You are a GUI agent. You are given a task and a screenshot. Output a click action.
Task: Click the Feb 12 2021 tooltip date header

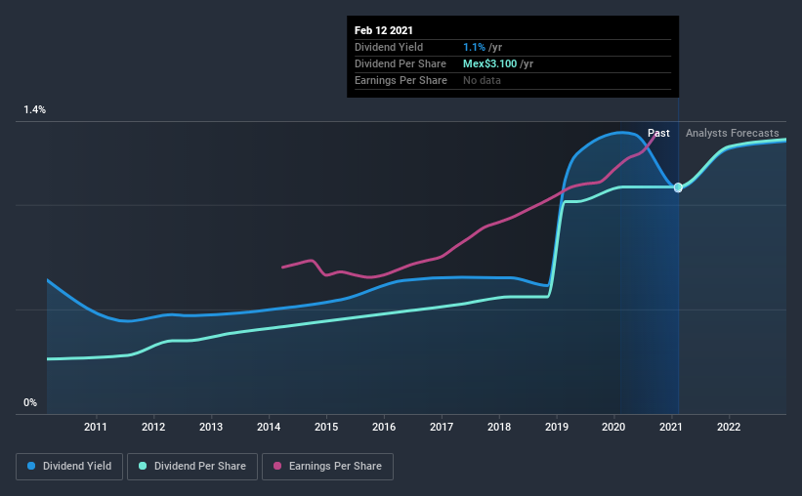384,30
